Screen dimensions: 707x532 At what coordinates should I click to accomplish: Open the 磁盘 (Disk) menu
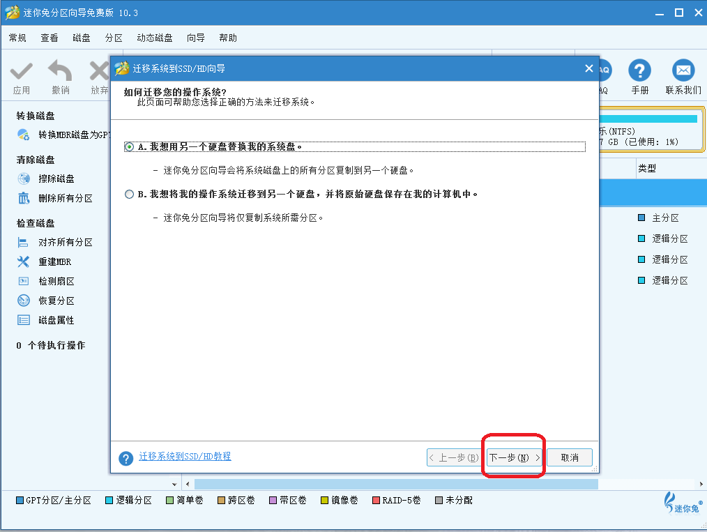82,38
